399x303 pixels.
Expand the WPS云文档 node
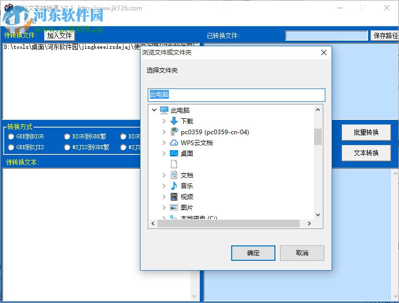tap(164, 142)
